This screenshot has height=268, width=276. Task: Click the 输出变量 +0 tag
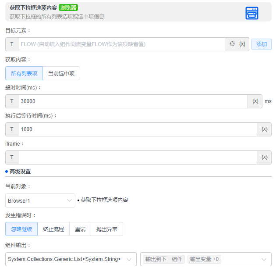[204, 259]
